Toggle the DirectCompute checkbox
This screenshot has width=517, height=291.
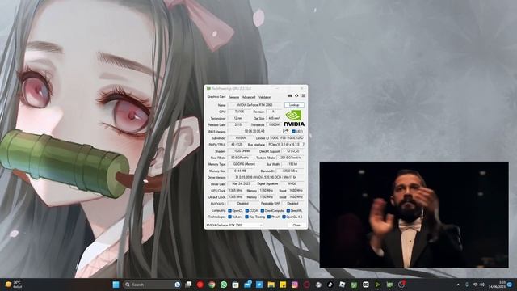click(x=262, y=210)
